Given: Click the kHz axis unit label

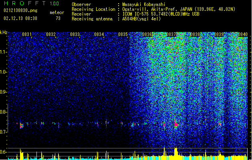Looking at the screenshot, I should [x=4, y=32].
